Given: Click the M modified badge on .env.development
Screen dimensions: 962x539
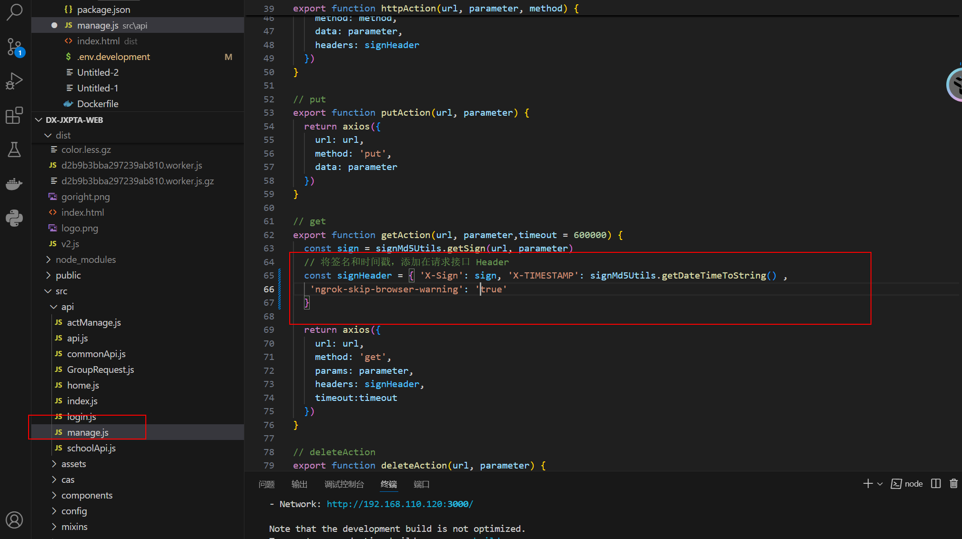Looking at the screenshot, I should [x=228, y=57].
